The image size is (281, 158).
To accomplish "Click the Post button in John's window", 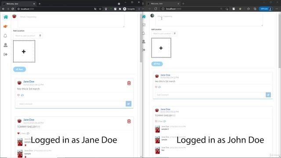I will point(157,64).
